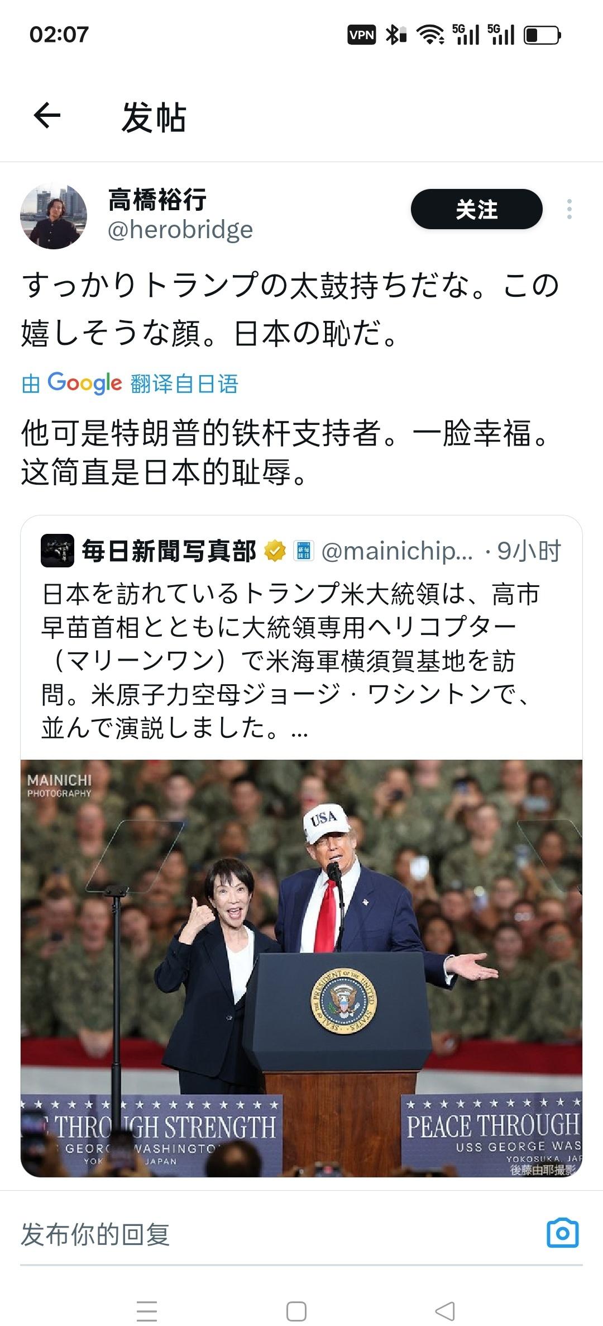Tap the Mainichi affiliation badge icon
603x1326 pixels.
304,551
